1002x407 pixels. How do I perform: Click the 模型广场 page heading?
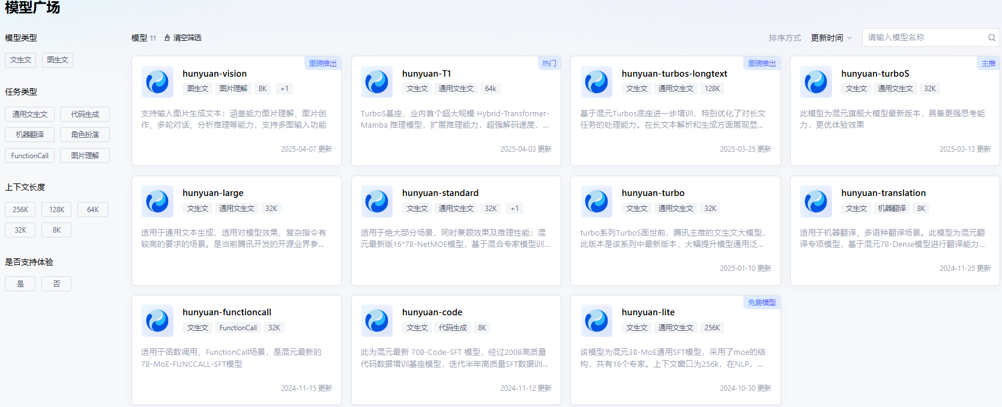pos(32,7)
